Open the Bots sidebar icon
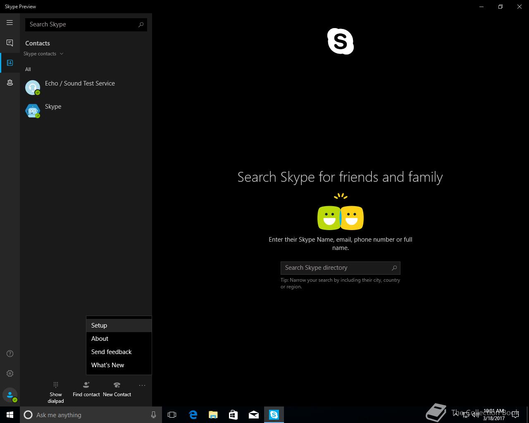 point(10,83)
